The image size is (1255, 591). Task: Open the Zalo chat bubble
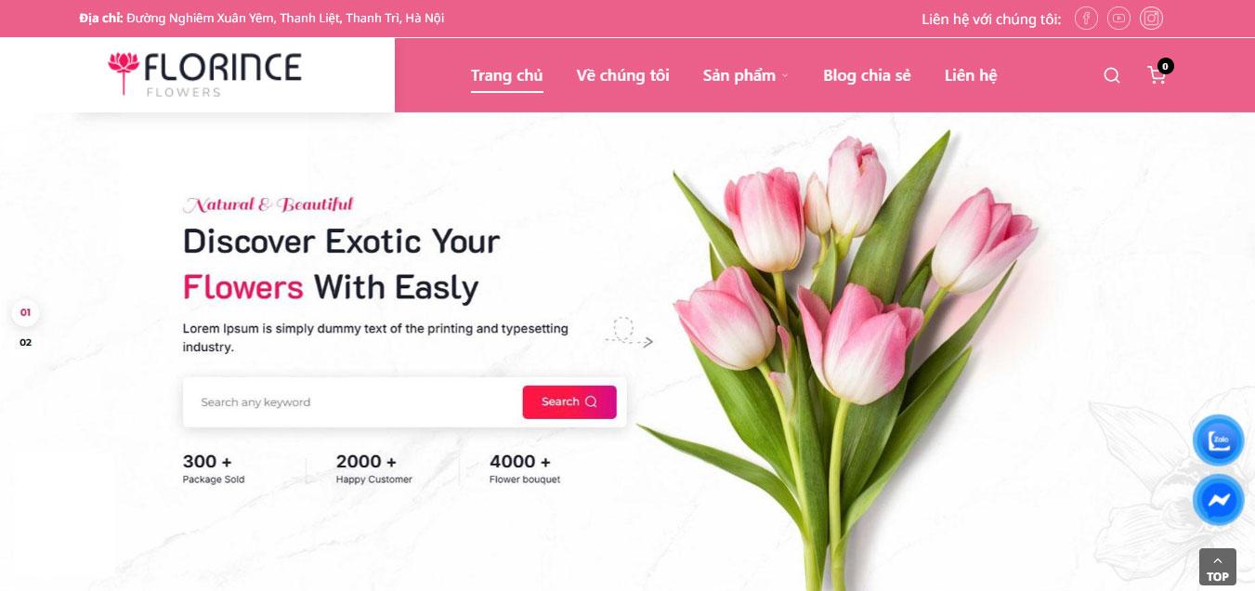pyautogui.click(x=1218, y=440)
